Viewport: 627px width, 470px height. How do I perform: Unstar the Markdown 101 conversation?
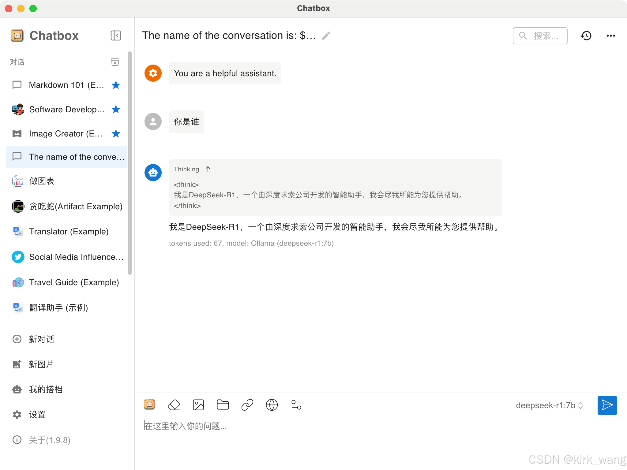pyautogui.click(x=116, y=85)
